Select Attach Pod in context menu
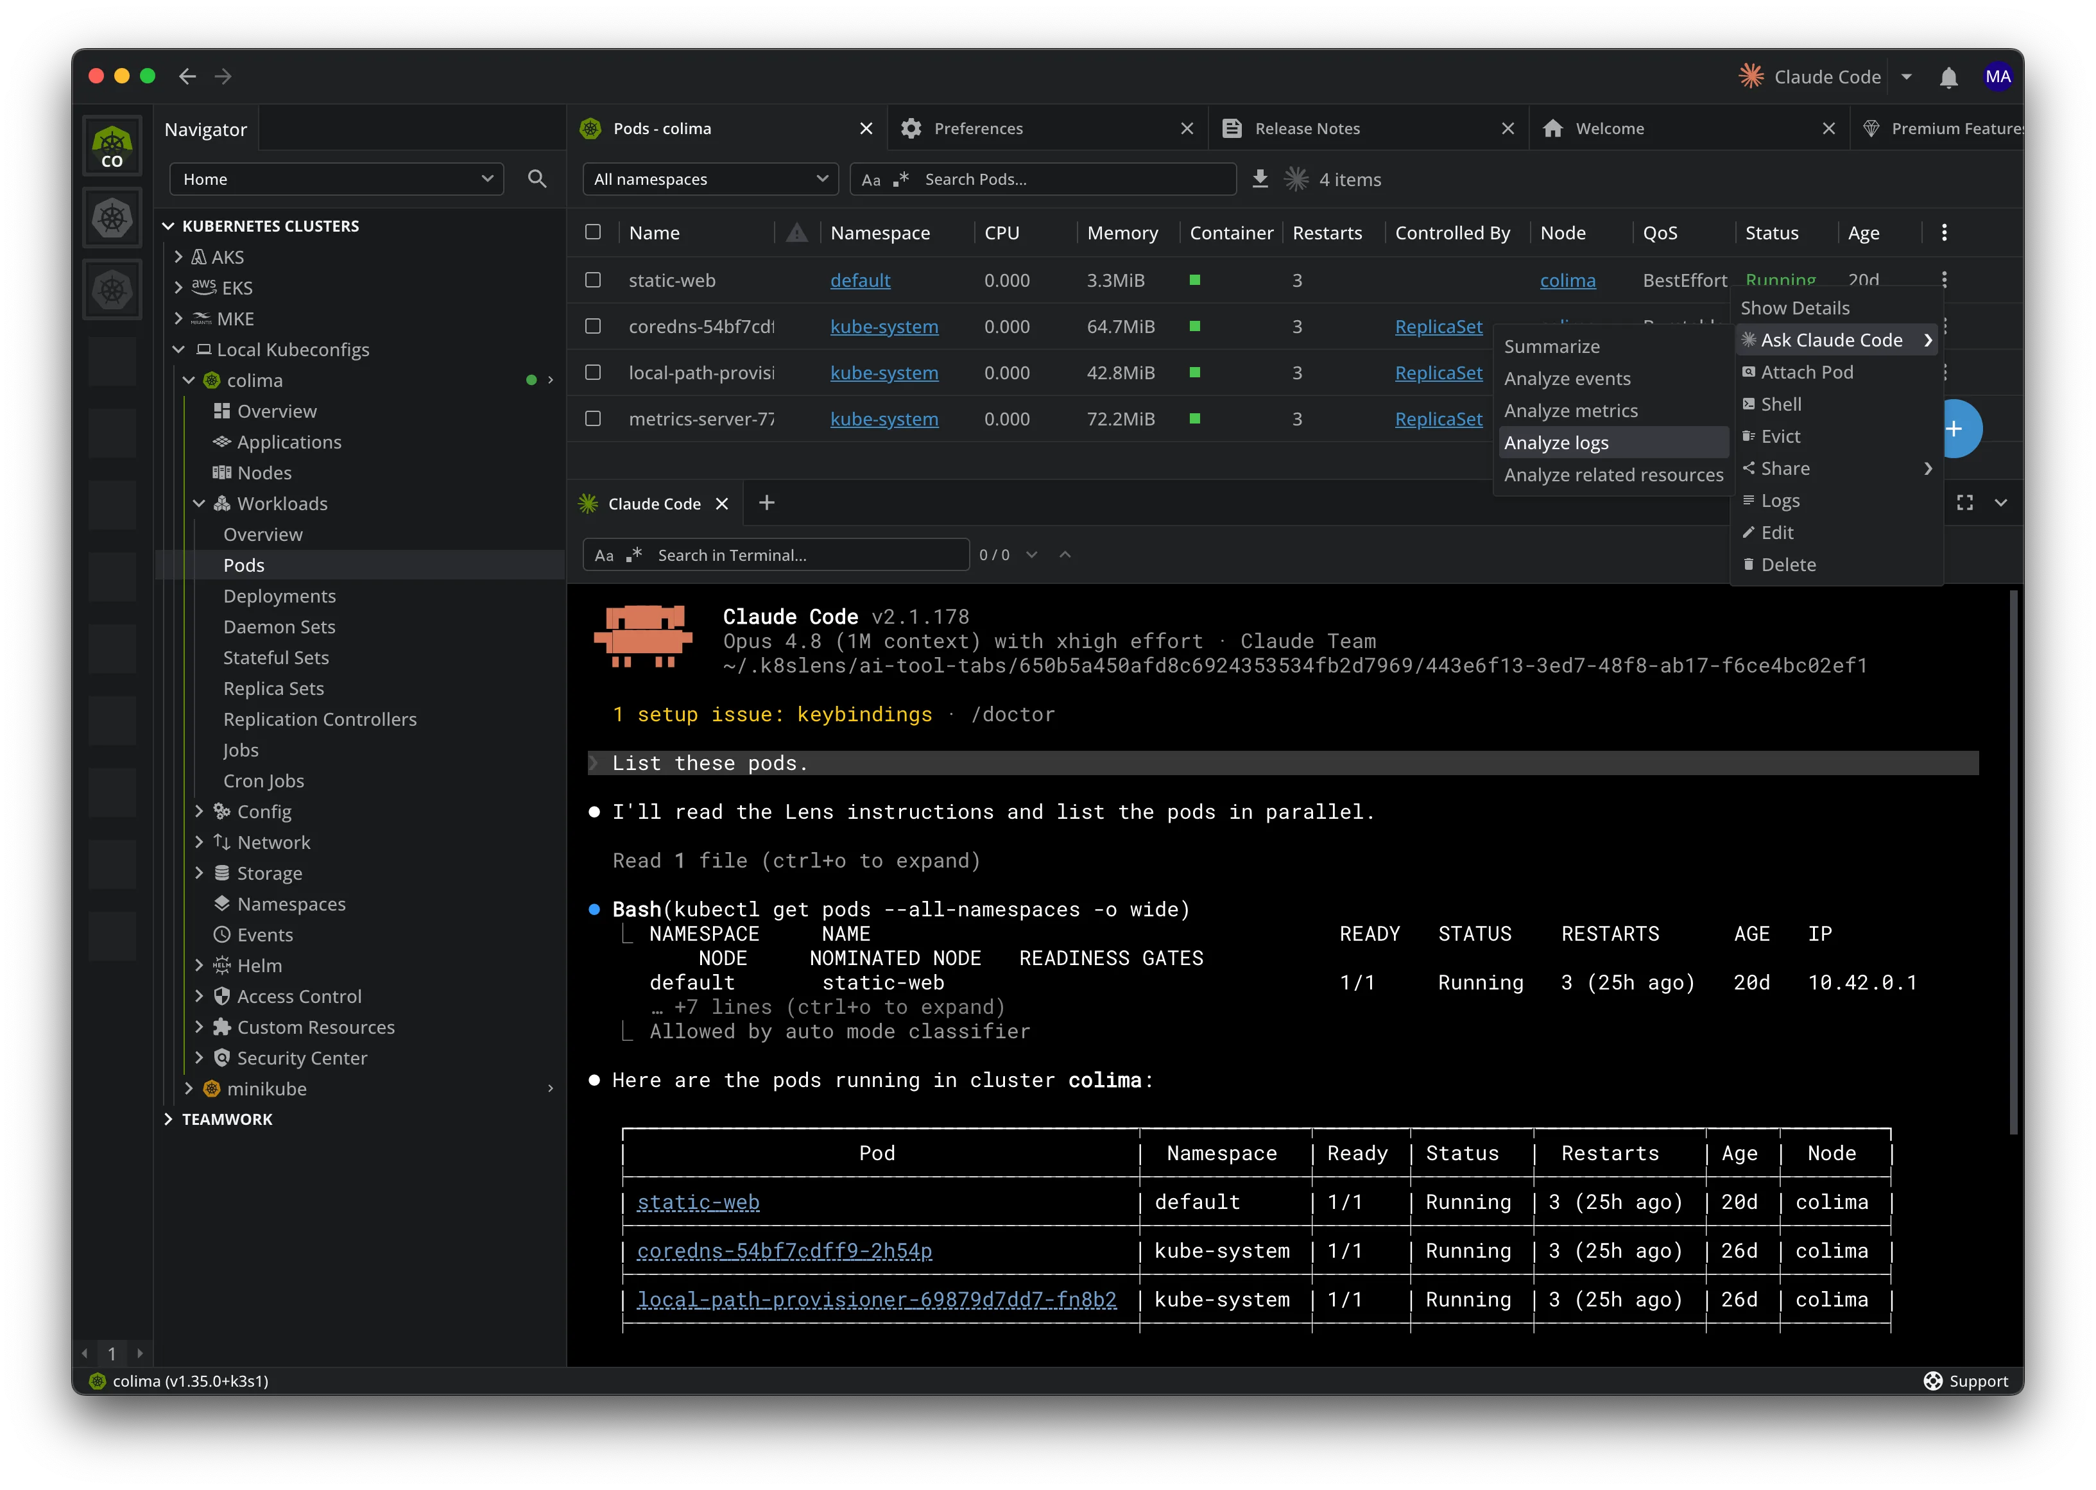This screenshot has height=1490, width=2096. click(x=1836, y=372)
